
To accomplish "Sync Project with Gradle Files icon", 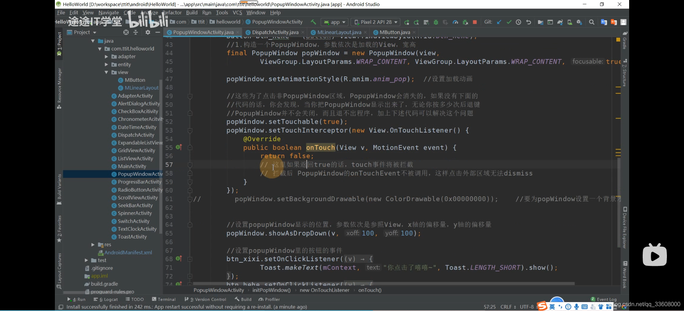I will pyautogui.click(x=560, y=22).
